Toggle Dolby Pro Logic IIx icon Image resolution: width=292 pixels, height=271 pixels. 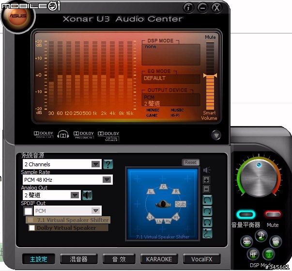click(84, 135)
